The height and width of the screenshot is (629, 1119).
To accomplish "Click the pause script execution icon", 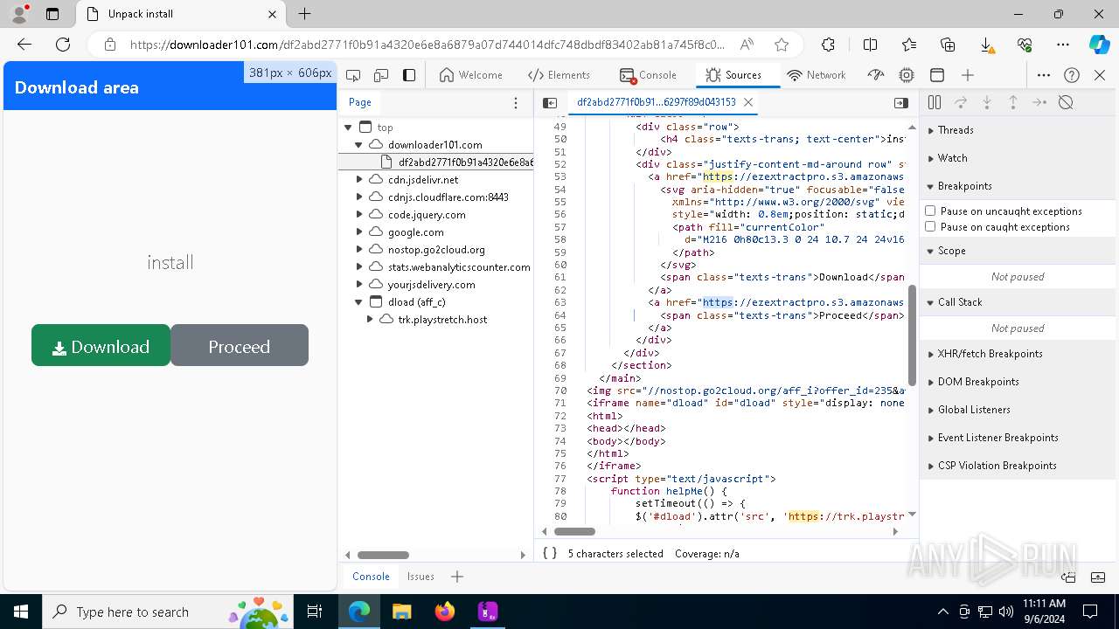I will pos(935,102).
